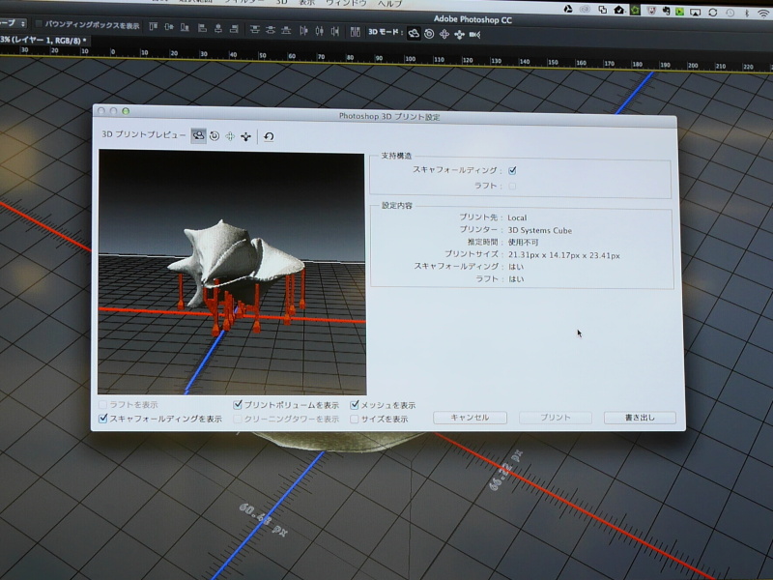The image size is (773, 580).
Task: Choose 3D mode roll icon in options bar
Action: (429, 34)
